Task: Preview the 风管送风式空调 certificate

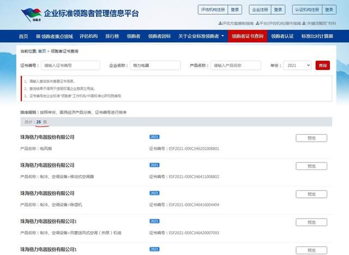Action: [x=311, y=222]
